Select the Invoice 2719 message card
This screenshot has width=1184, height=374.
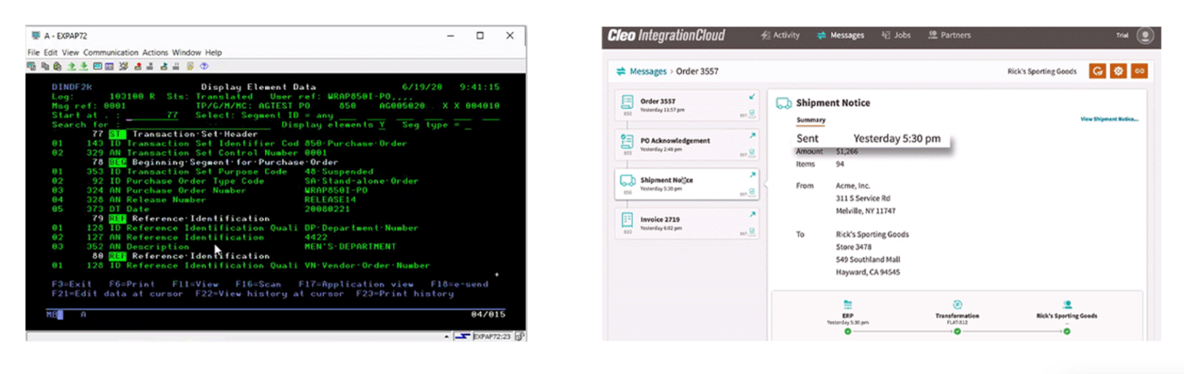686,223
